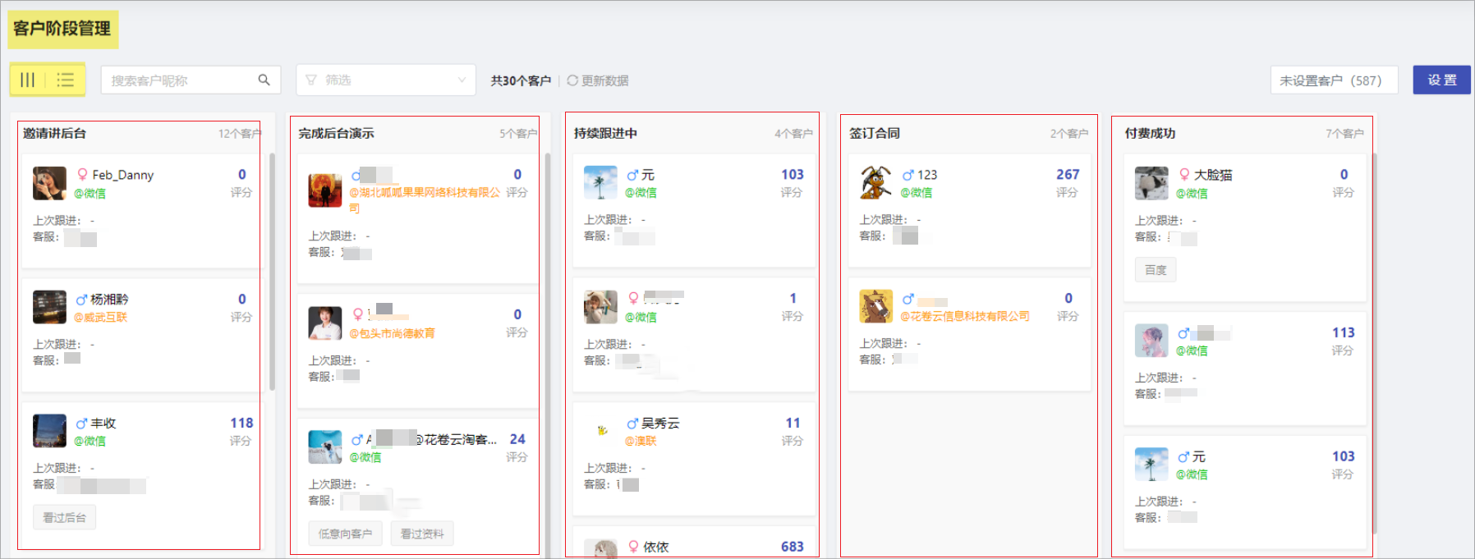Screen dimensions: 1475x559
Task: Open the avatar on the 包头市尚德教育 card
Action: coord(324,323)
